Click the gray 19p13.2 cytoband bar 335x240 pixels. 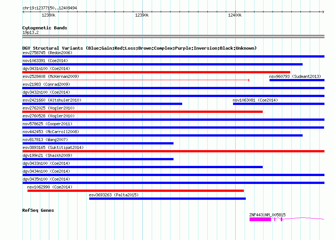(173, 36)
